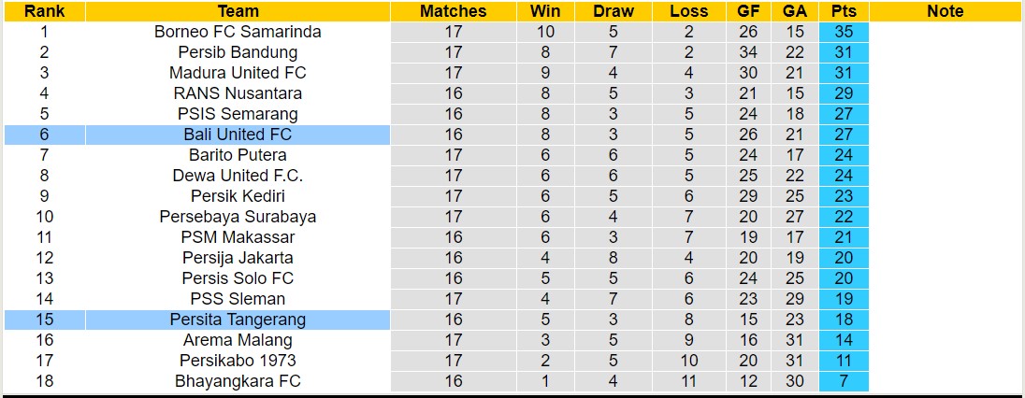Click the Note column header
Image resolution: width=1025 pixels, height=398 pixels.
[945, 11]
